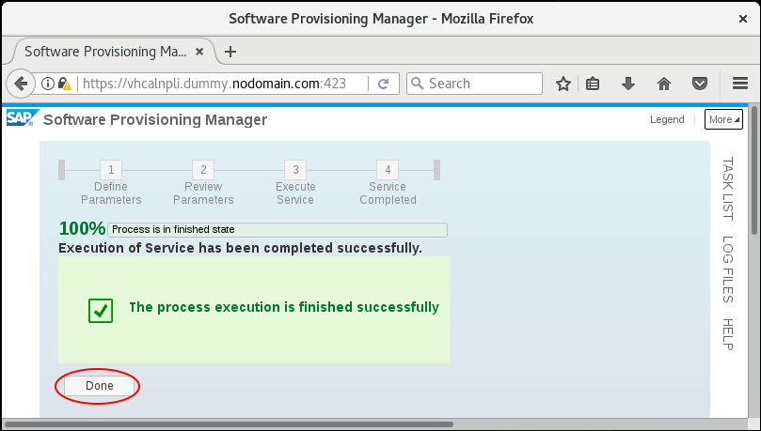Click the Legend link
The image size is (761, 431).
[667, 119]
